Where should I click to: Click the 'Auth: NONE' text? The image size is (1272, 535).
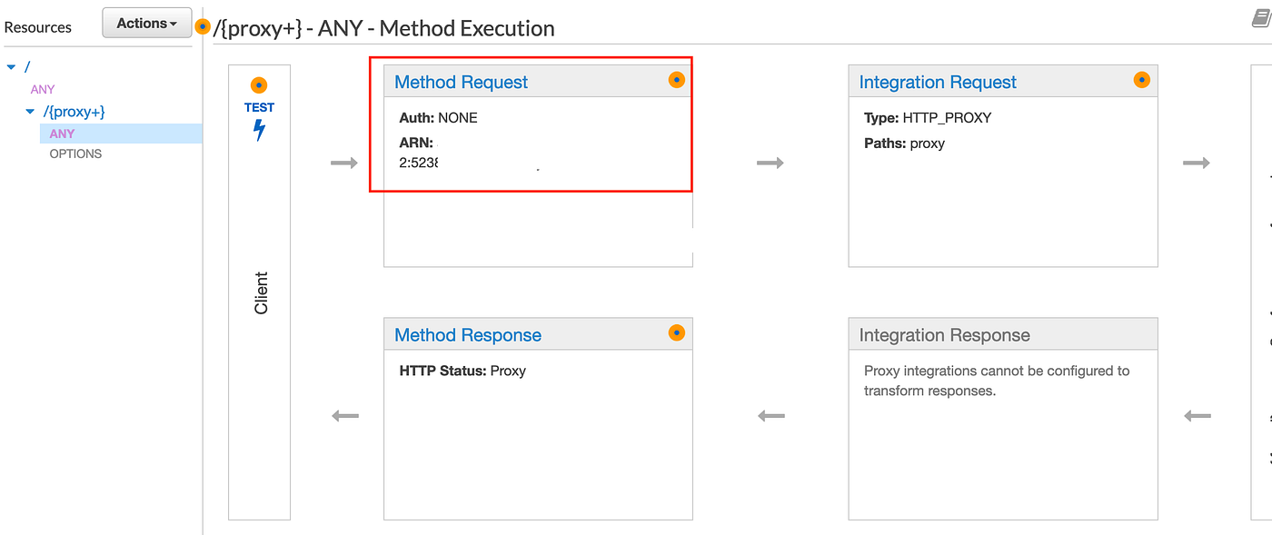coord(438,117)
